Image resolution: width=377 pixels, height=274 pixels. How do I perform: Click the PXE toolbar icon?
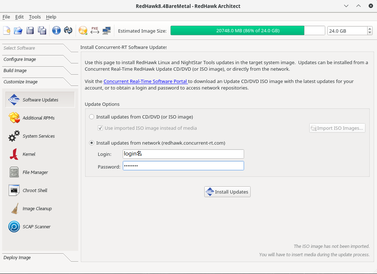coord(95,30)
